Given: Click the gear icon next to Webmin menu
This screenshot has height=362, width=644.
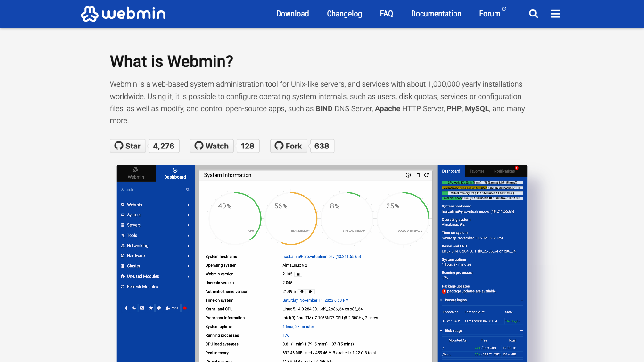Looking at the screenshot, I should coord(123,205).
